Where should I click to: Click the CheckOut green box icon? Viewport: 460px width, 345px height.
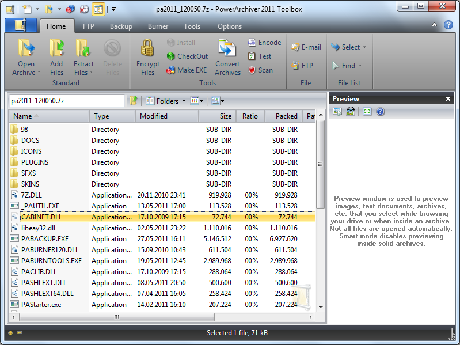(x=171, y=56)
